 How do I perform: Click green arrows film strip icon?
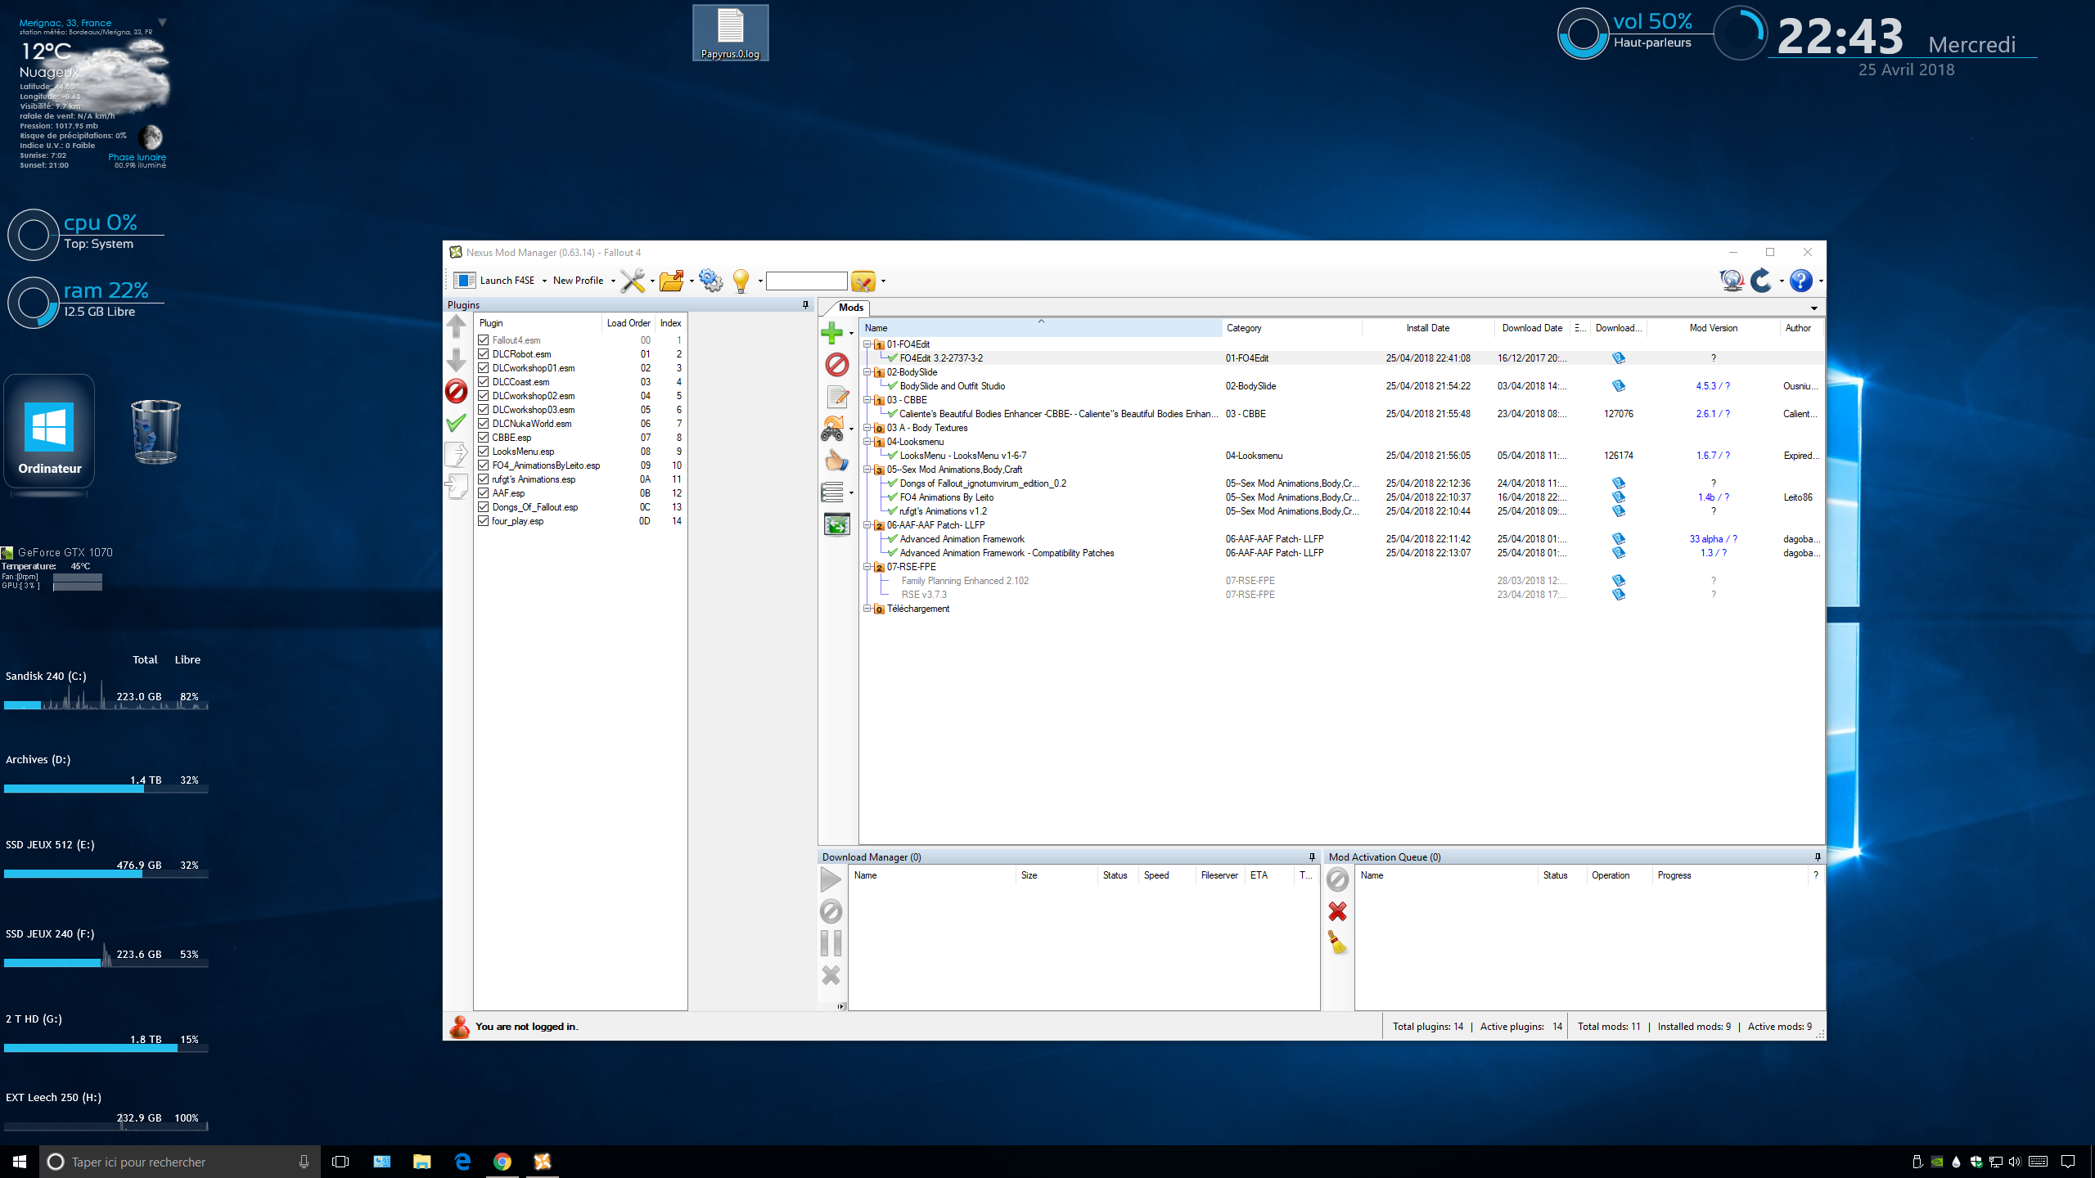(x=836, y=524)
